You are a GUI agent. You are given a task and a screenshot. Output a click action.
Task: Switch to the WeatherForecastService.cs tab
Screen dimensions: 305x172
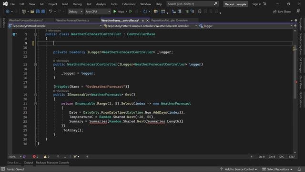[26, 20]
